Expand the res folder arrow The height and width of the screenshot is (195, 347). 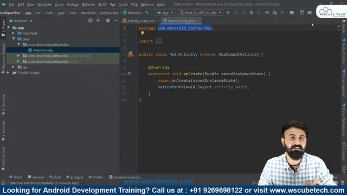[x=13, y=67]
